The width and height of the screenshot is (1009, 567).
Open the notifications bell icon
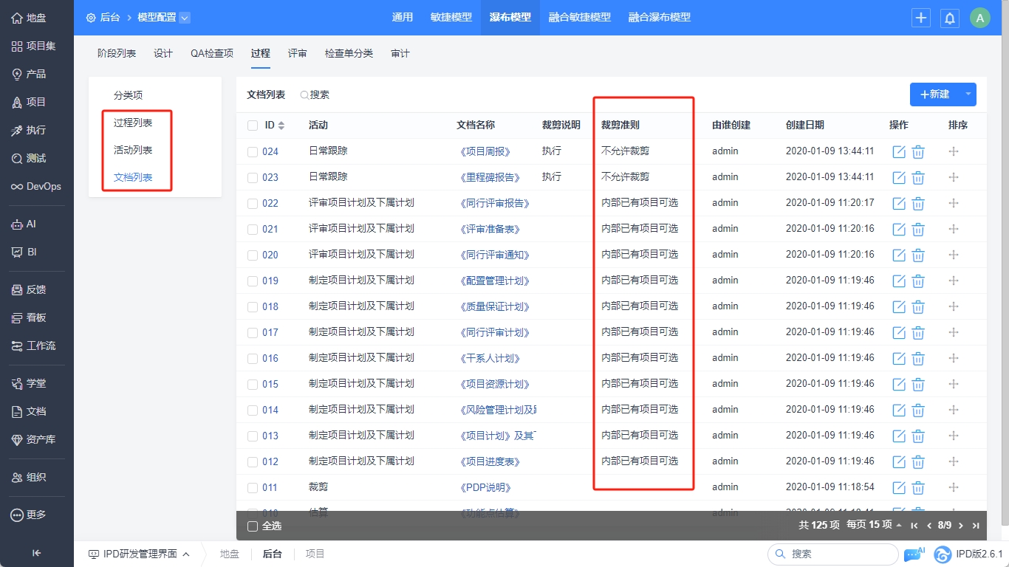point(949,18)
